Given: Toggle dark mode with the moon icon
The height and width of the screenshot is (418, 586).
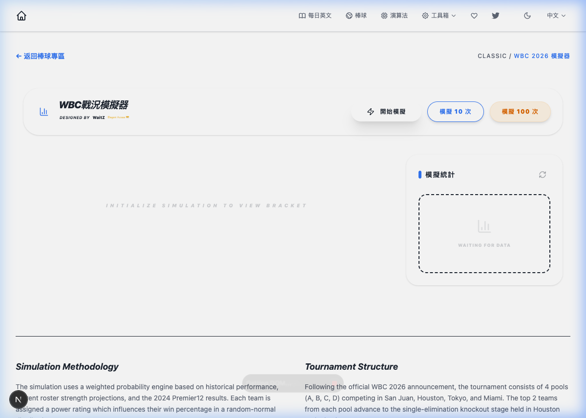Looking at the screenshot, I should click(527, 16).
